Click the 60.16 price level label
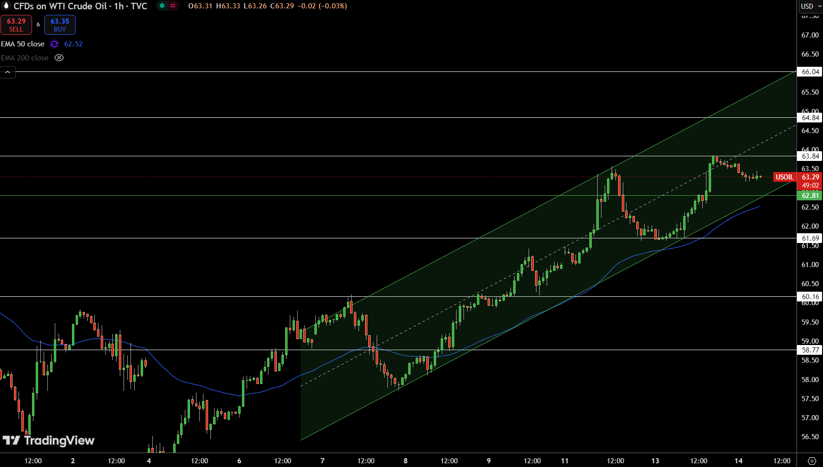Viewport: 823px width, 467px height. pyautogui.click(x=810, y=297)
